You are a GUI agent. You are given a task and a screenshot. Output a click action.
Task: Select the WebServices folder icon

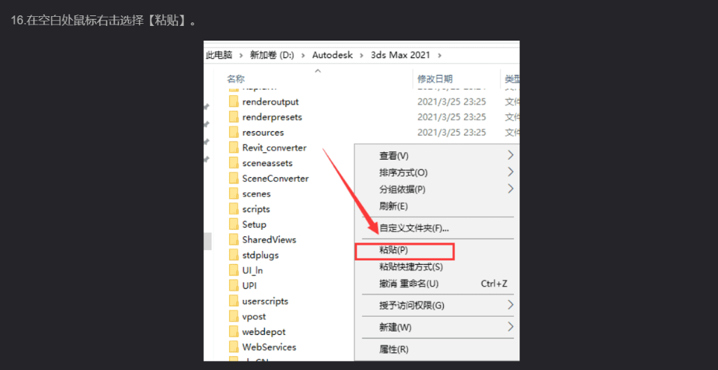pyautogui.click(x=234, y=347)
